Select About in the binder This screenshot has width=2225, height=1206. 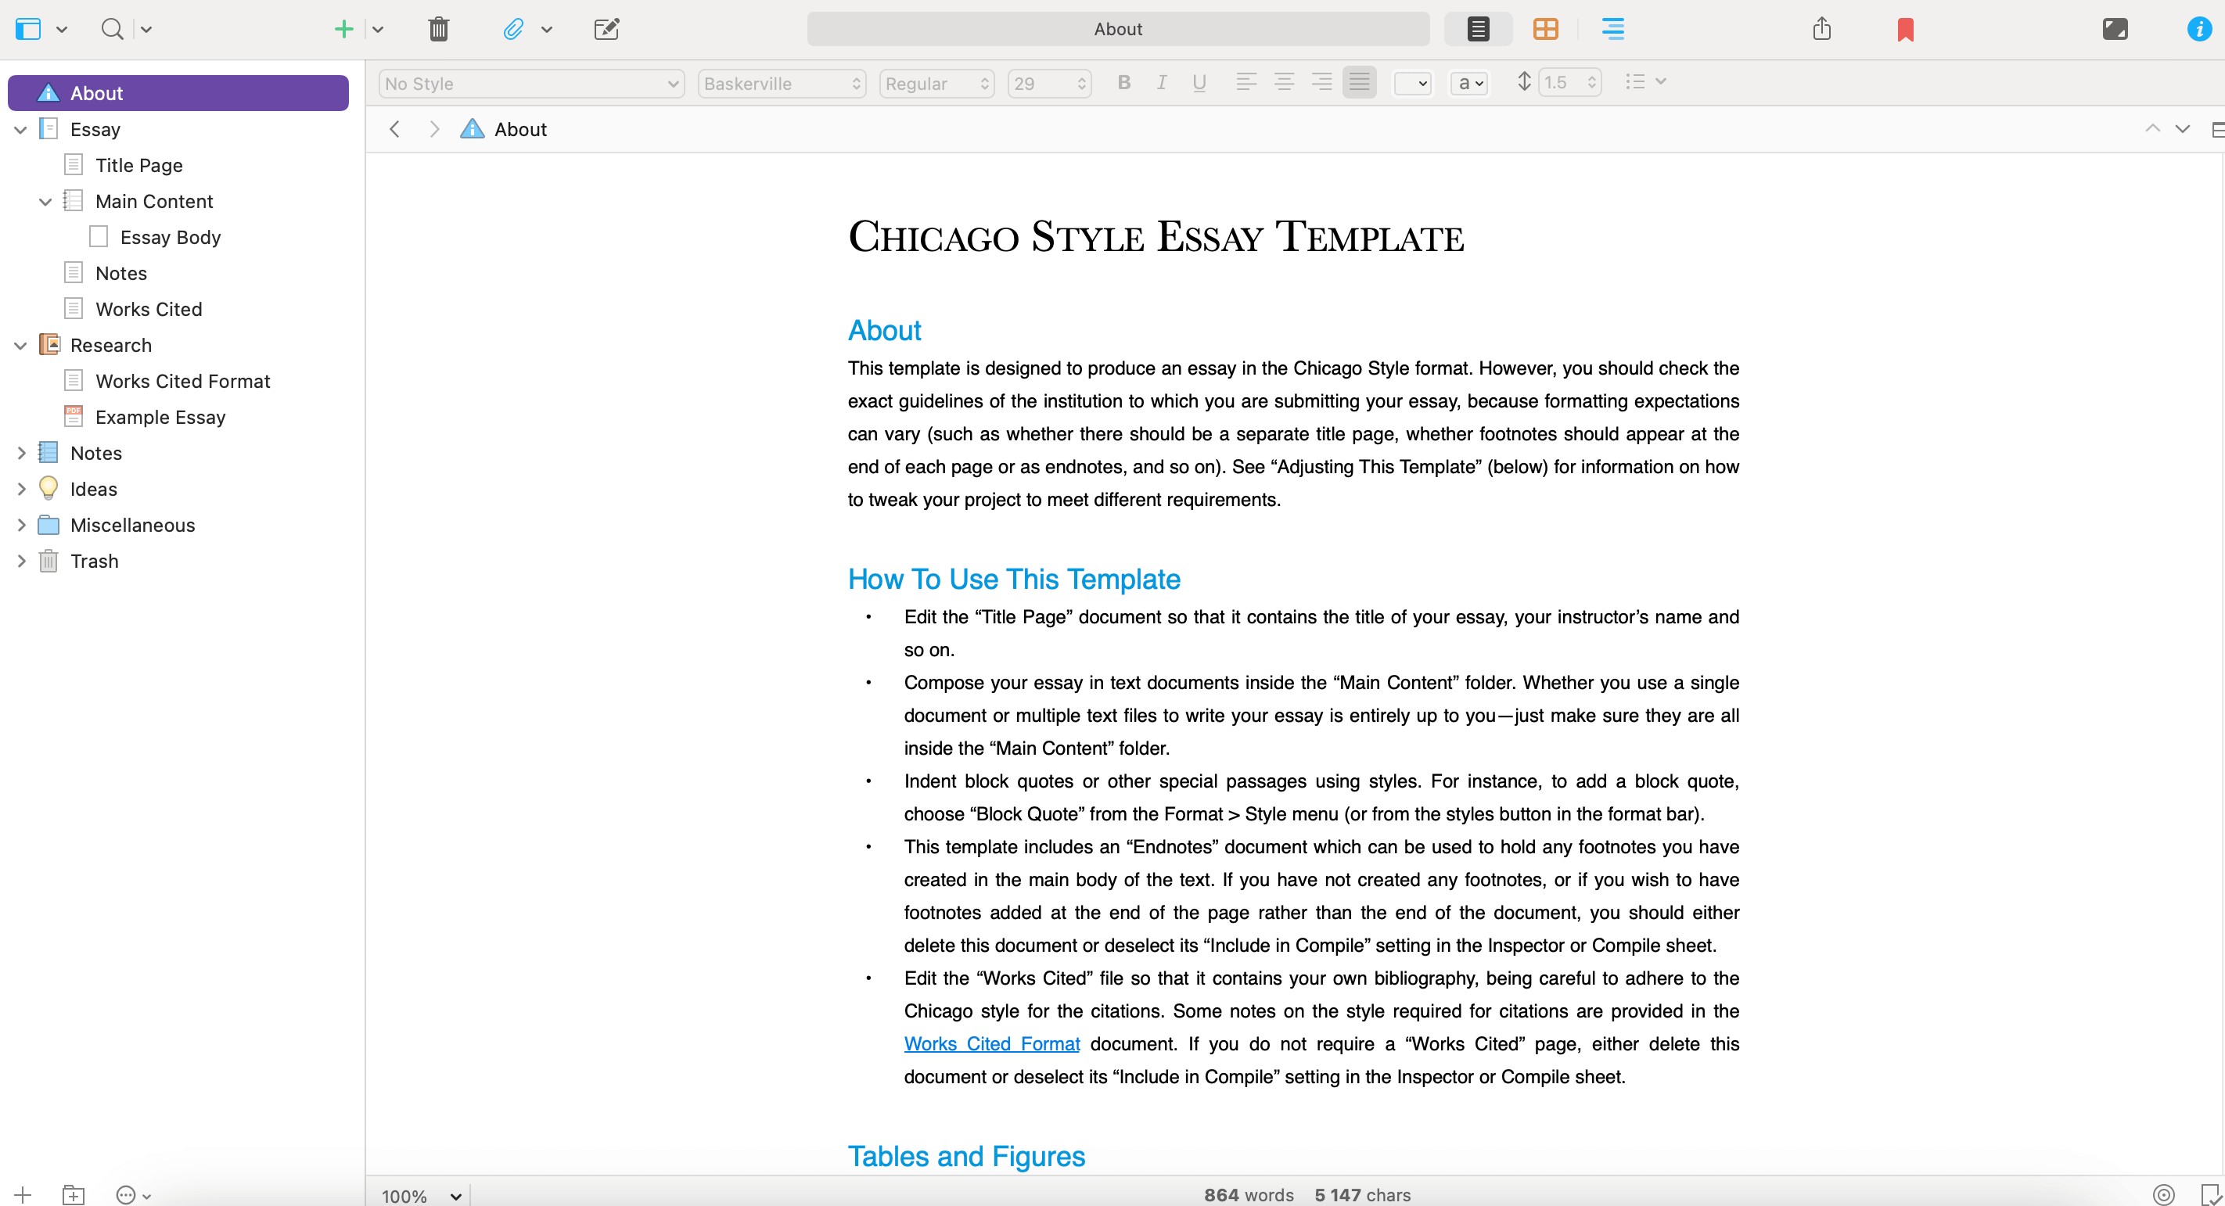point(178,93)
